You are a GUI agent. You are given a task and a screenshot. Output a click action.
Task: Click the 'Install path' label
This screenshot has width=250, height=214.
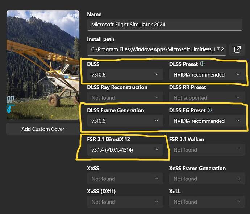[x=101, y=39]
